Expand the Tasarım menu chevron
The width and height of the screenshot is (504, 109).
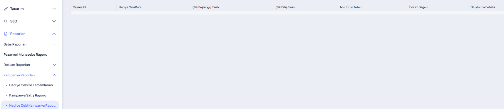54,9
